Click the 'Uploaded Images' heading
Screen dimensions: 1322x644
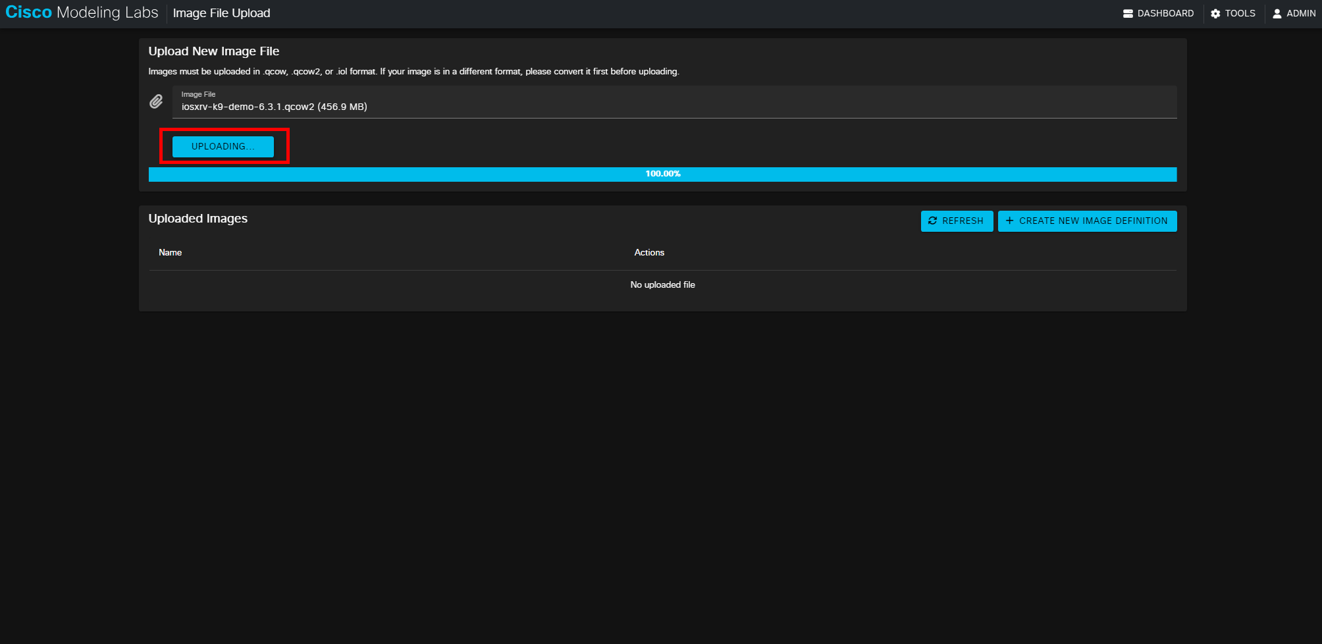click(x=198, y=219)
